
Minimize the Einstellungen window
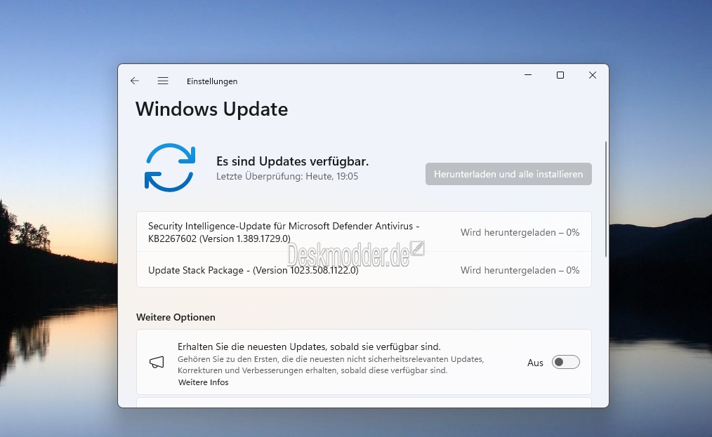[527, 75]
